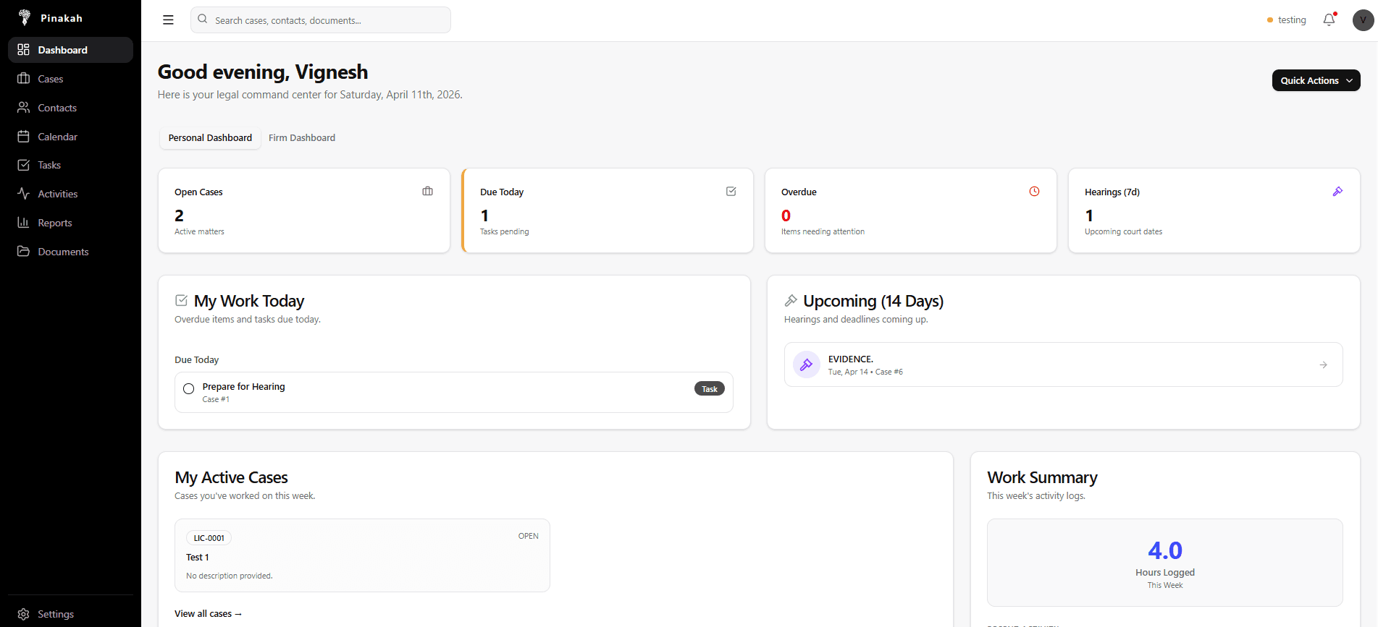Click the View all cases link

pos(208,614)
